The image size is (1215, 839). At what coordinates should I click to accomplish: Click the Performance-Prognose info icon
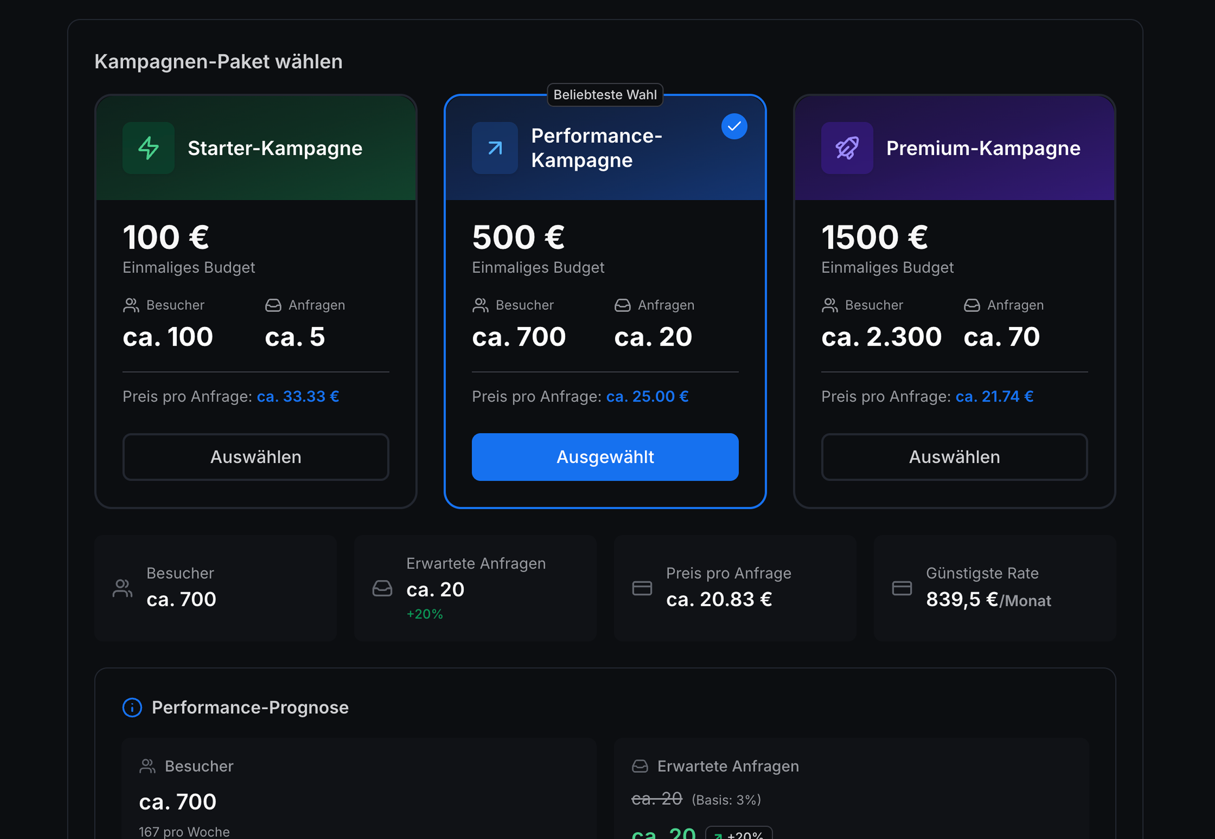coord(132,707)
